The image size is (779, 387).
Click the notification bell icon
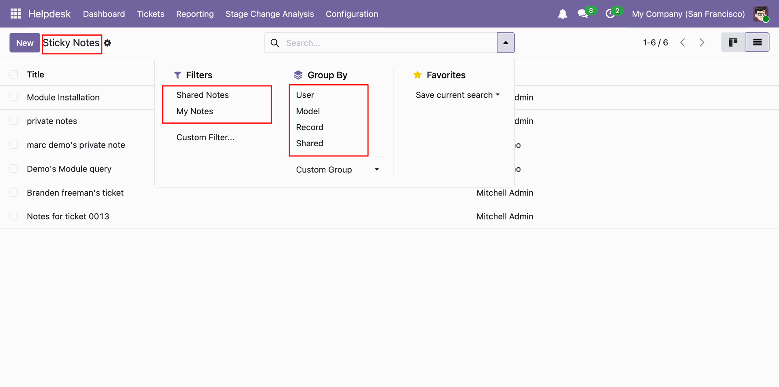(562, 14)
